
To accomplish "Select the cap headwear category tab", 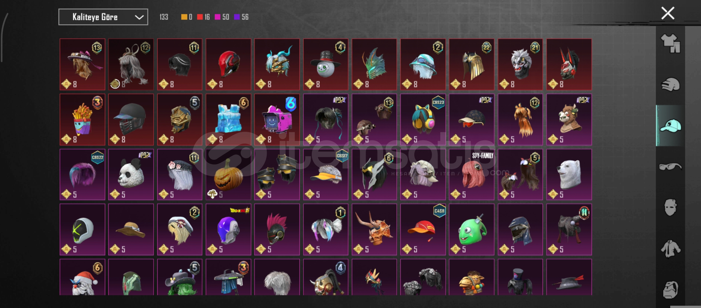I will (x=671, y=126).
